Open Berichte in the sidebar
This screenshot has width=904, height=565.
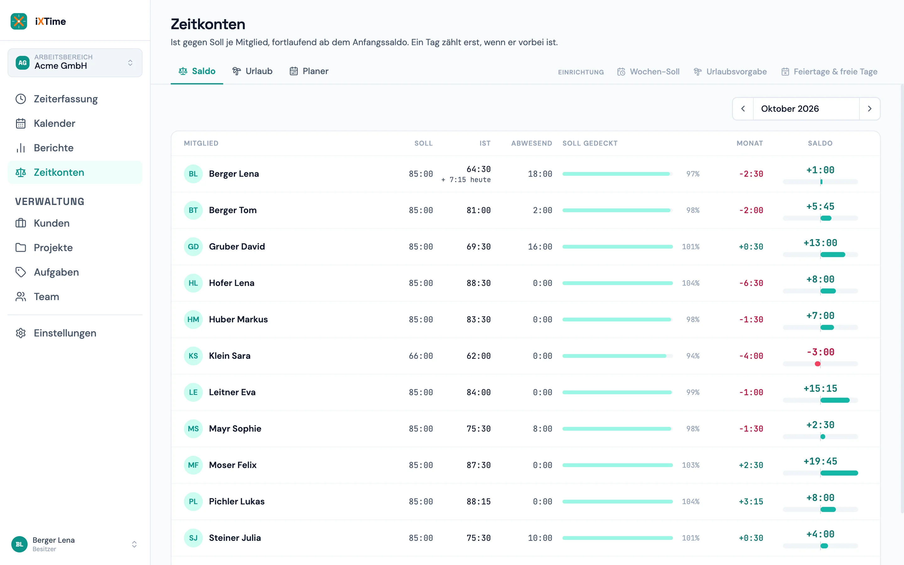coord(75,148)
